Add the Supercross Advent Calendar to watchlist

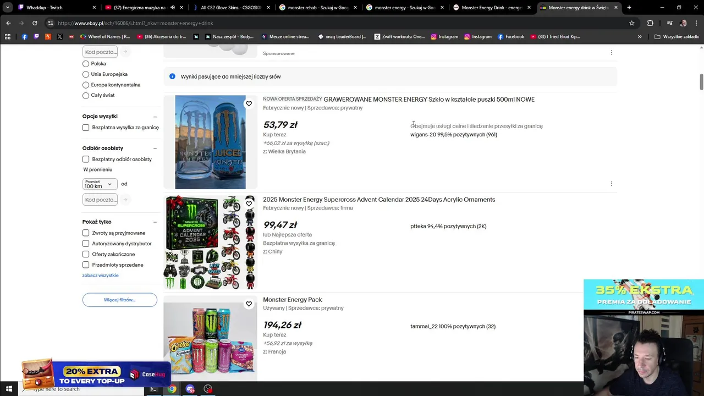pos(249,204)
